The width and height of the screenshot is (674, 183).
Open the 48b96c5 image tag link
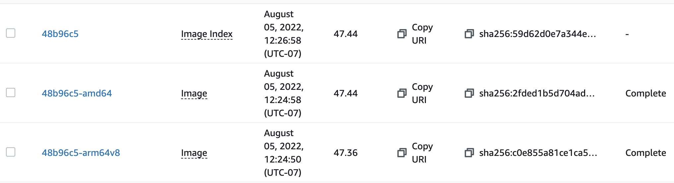pyautogui.click(x=60, y=34)
